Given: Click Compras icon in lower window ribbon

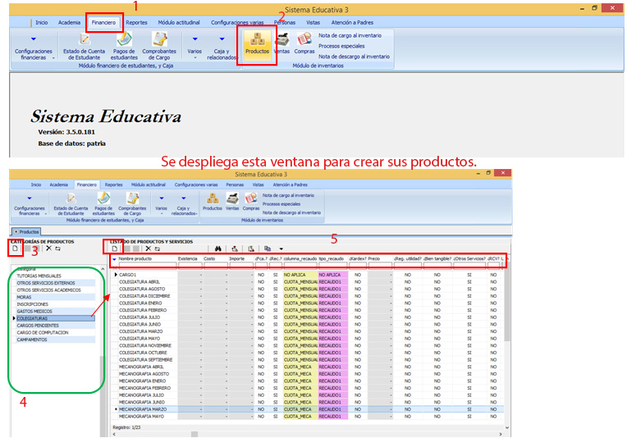Looking at the screenshot, I should [251, 202].
